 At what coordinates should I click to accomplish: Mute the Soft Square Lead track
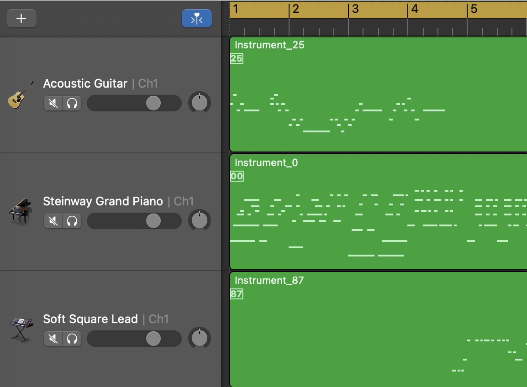[53, 339]
